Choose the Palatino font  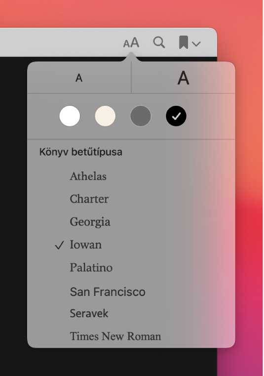(x=91, y=267)
